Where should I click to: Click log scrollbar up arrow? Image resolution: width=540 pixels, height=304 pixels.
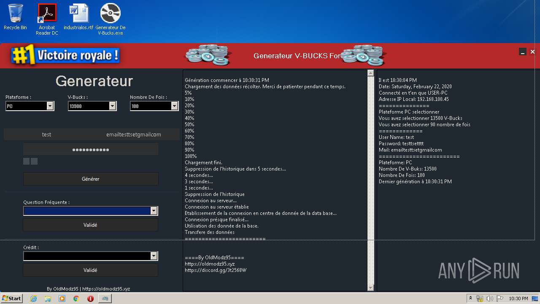pyautogui.click(x=371, y=73)
